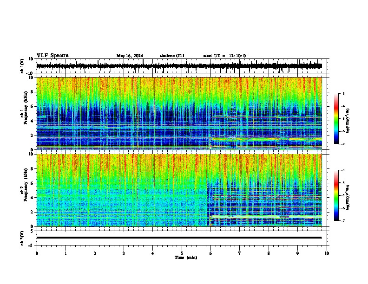The width and height of the screenshot is (368, 284).
Task: Click the "4" kHz tick on ch.1 spectrogram axis
Action: tap(33, 121)
